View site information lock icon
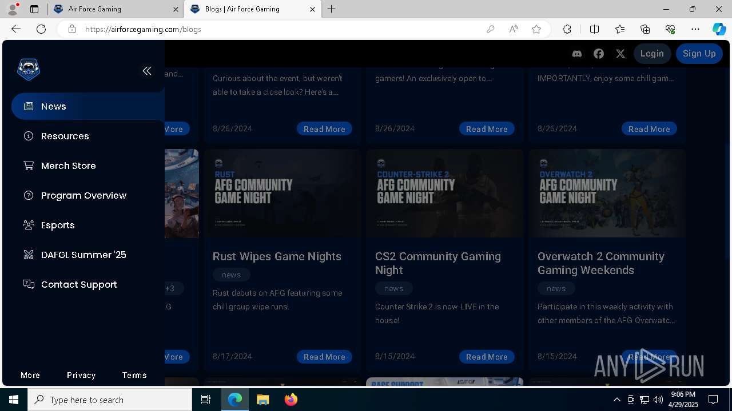 pyautogui.click(x=71, y=29)
